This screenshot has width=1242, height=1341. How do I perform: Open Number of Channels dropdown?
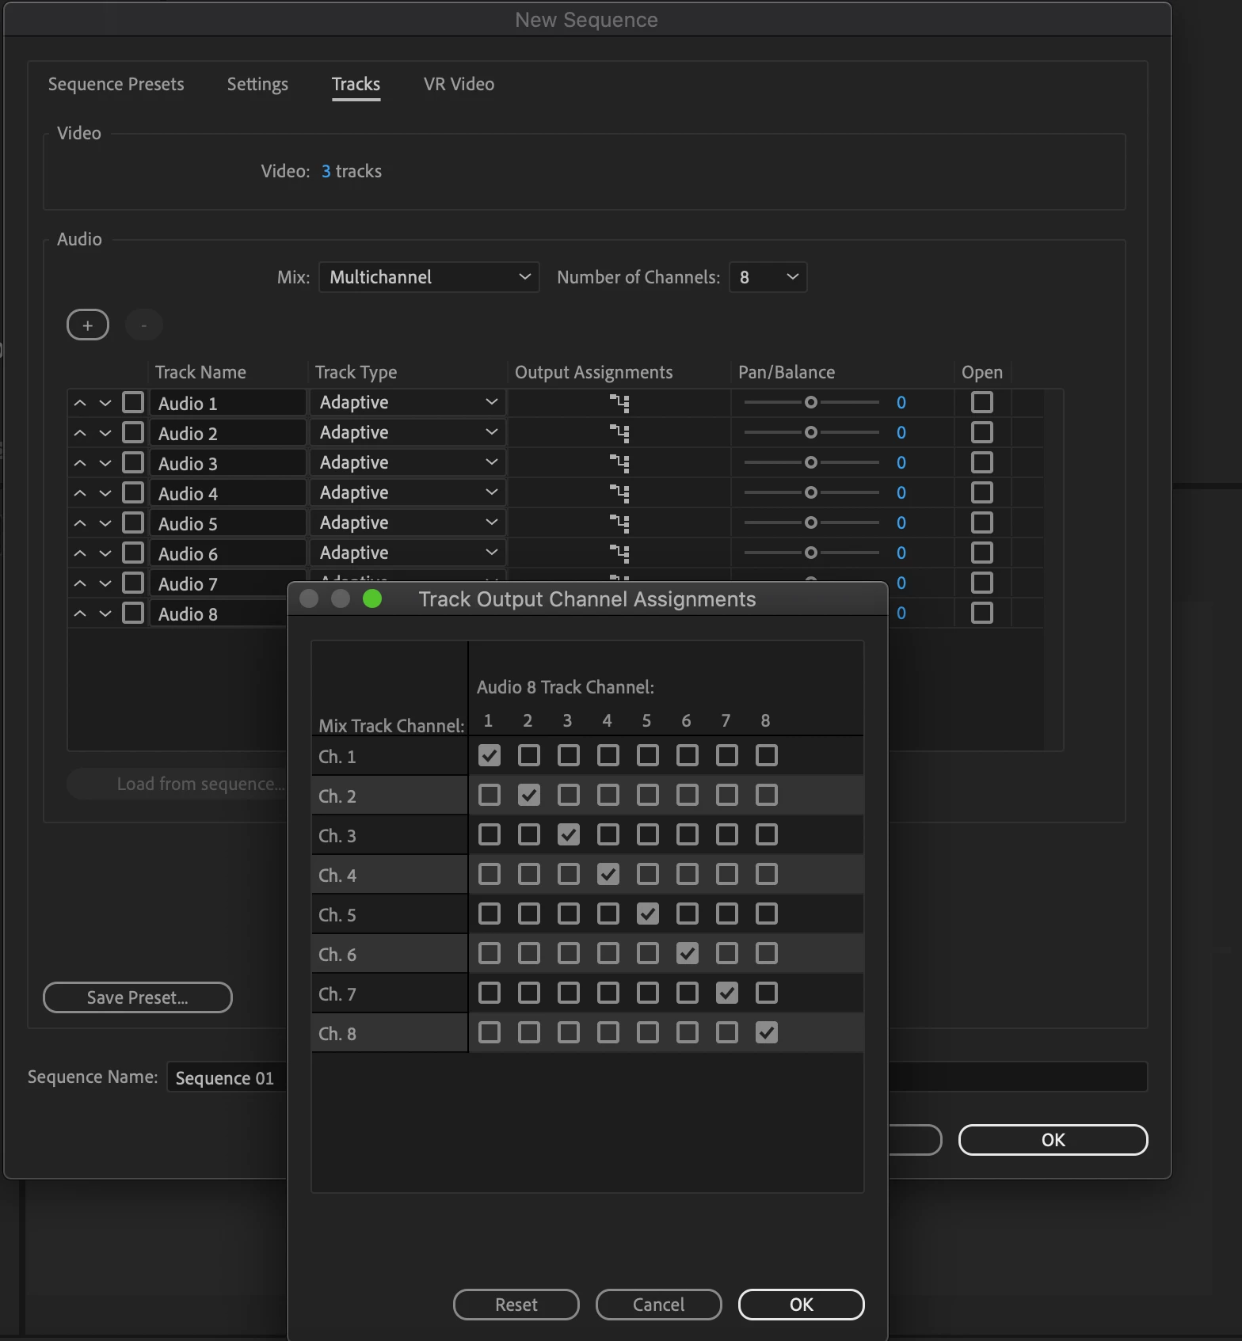(768, 277)
